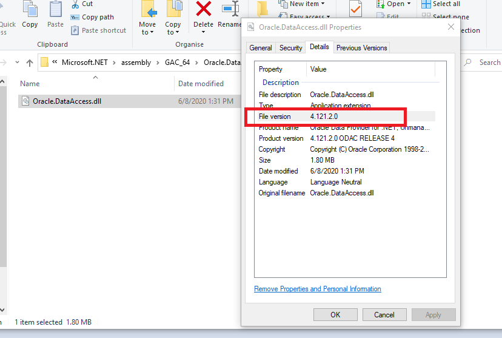Select the Product version row
This screenshot has height=338, width=502.
click(x=347, y=138)
